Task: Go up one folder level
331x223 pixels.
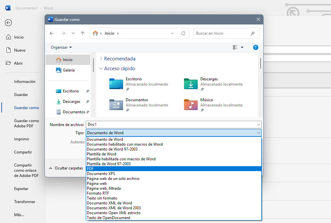Action: click(x=83, y=33)
